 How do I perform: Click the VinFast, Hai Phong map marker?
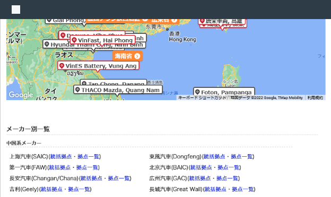tap(102, 40)
